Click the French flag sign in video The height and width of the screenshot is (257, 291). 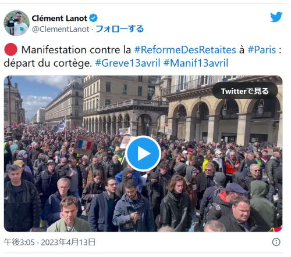click(x=84, y=145)
